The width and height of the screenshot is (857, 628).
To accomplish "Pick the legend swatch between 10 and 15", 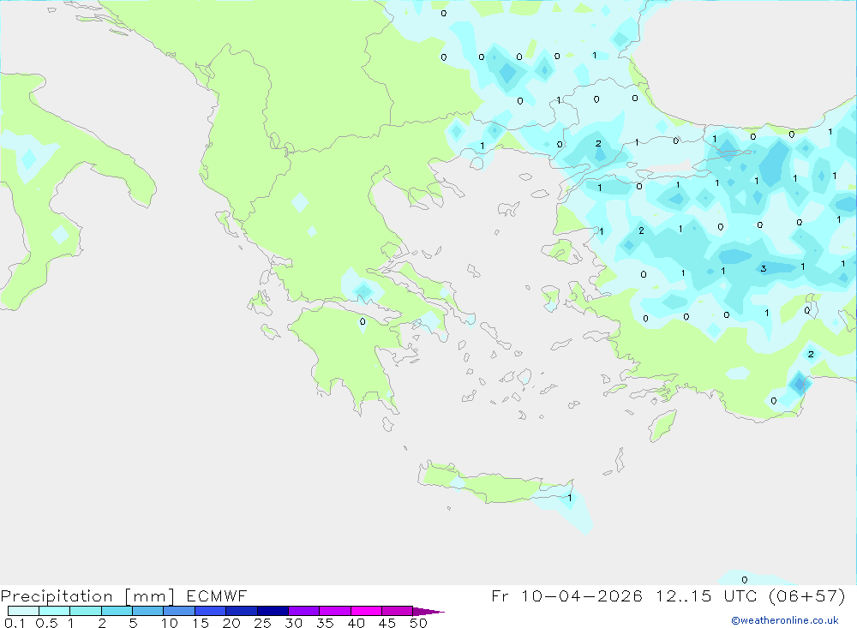I will (x=179, y=611).
